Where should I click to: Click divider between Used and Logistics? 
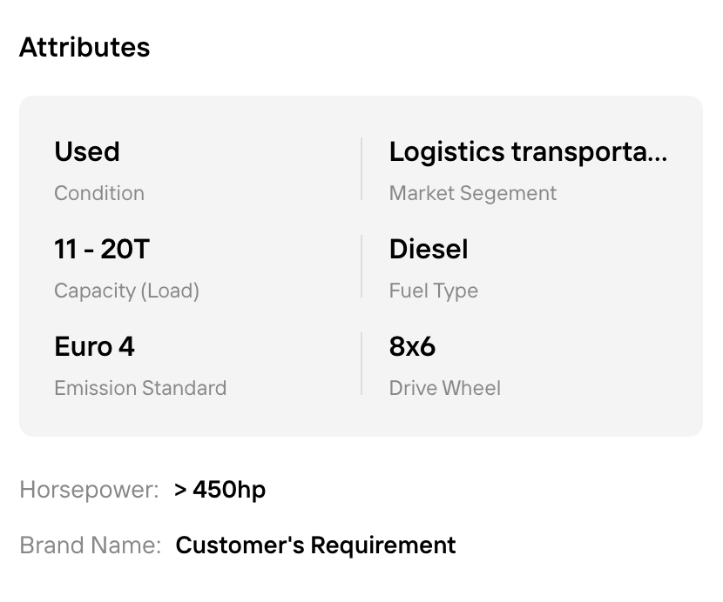(x=361, y=170)
